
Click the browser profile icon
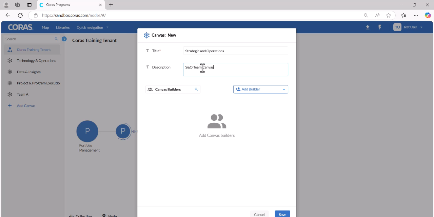coord(6,5)
